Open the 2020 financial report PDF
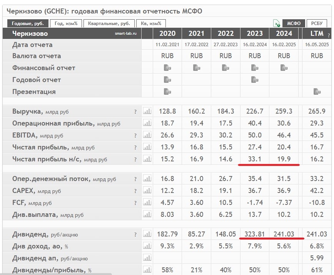The image size is (334, 275). 167,67
